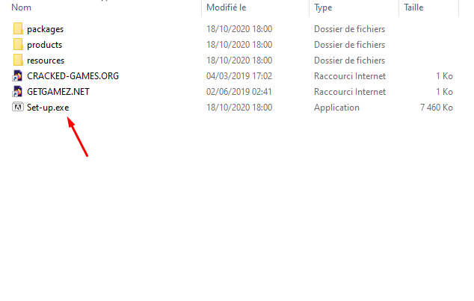The image size is (474, 301).
Task: Click the resources folder name
Action: coord(45,60)
